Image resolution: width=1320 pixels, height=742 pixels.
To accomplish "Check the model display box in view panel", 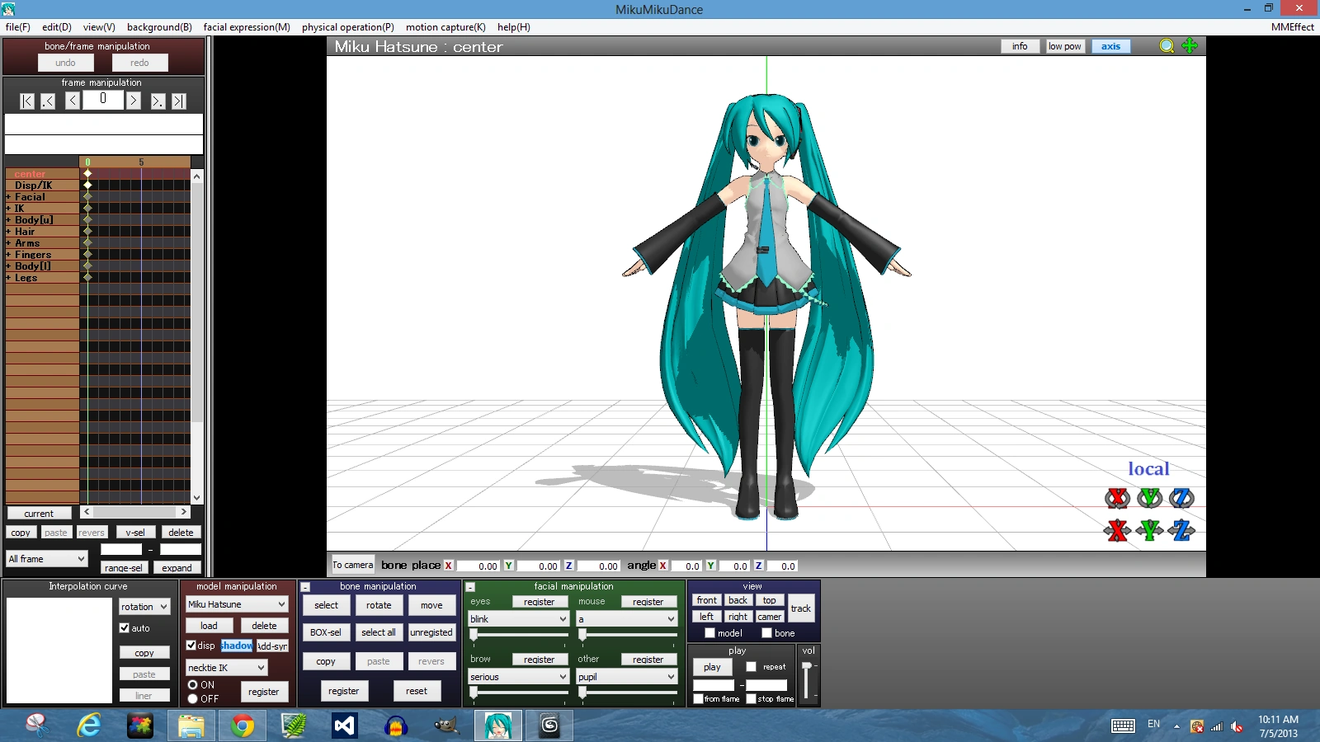I will click(x=710, y=633).
